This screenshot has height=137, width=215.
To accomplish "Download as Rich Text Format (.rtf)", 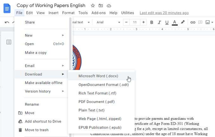I will coord(101,93).
